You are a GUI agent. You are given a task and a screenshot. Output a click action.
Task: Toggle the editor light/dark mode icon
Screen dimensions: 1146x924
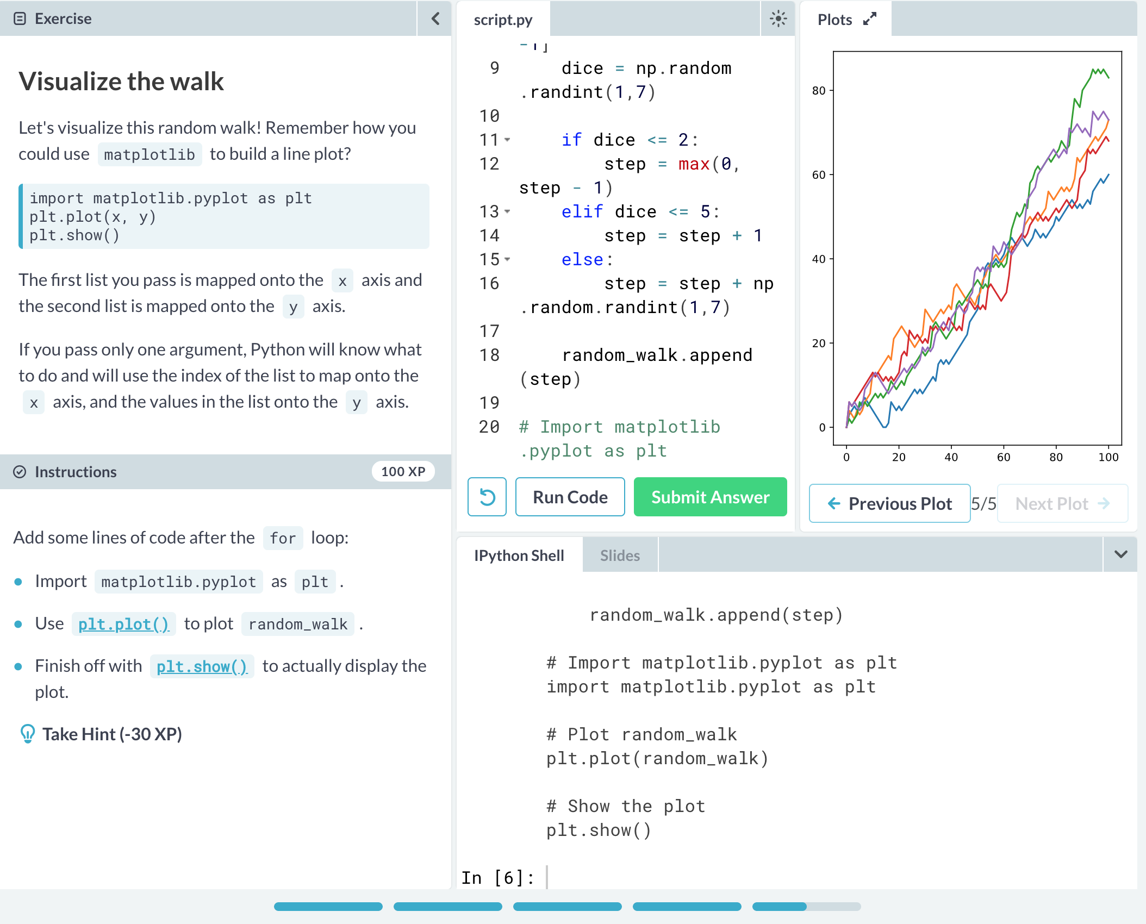point(778,19)
